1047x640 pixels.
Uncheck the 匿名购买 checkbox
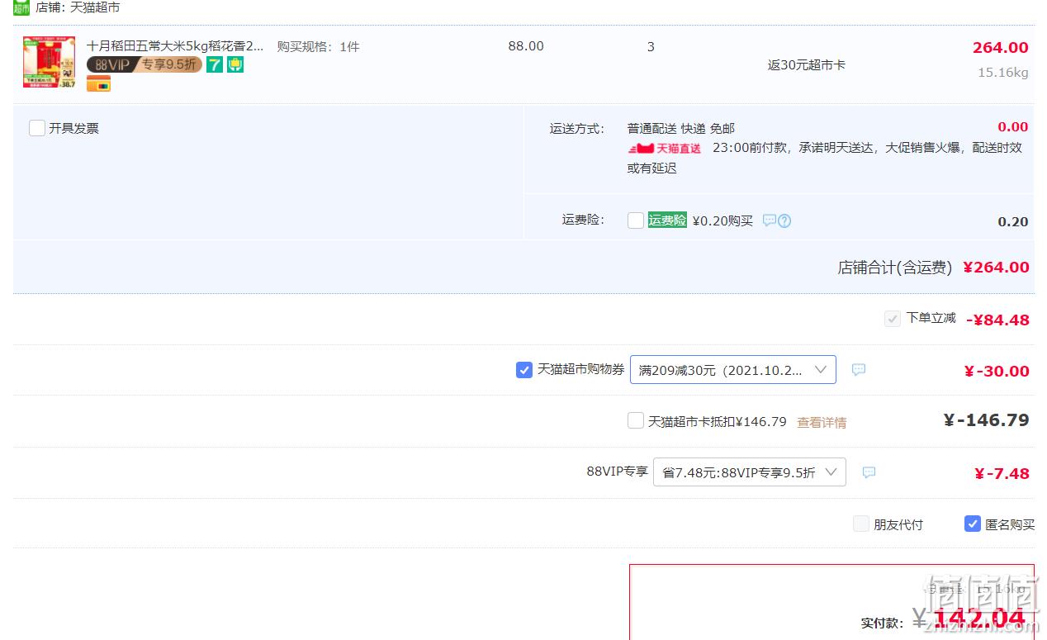[973, 524]
